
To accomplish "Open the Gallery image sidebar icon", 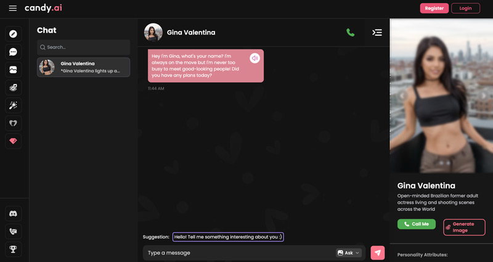I will (x=13, y=70).
